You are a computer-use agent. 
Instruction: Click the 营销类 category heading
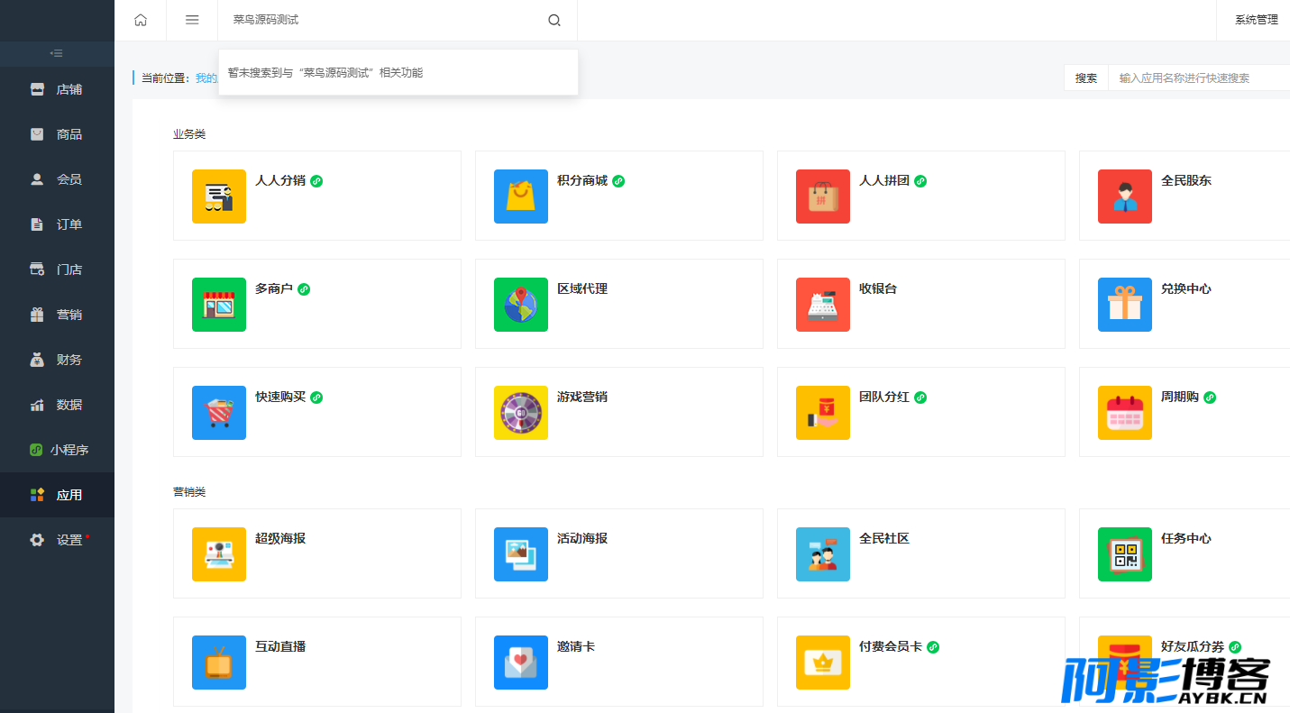(189, 491)
